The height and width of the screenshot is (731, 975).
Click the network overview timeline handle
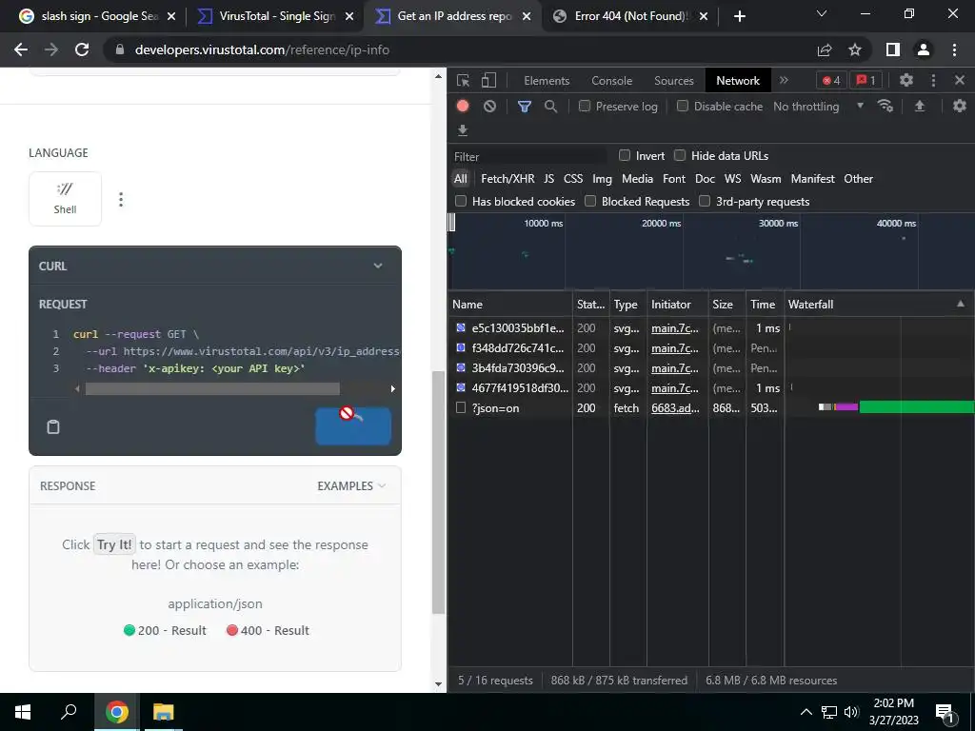(x=452, y=222)
